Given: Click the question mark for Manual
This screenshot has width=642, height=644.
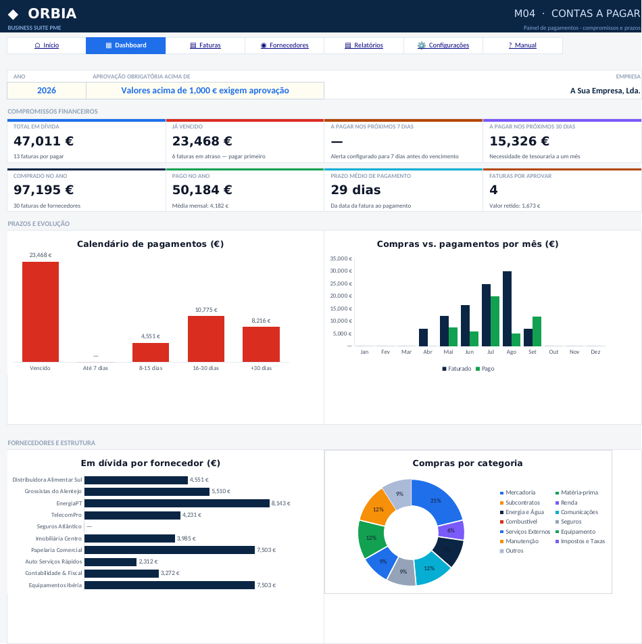Looking at the screenshot, I should 510,45.
